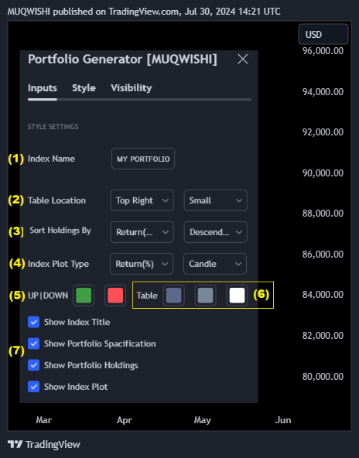
Task: Open the Descending sort order dropdown
Action: pyautogui.click(x=216, y=232)
